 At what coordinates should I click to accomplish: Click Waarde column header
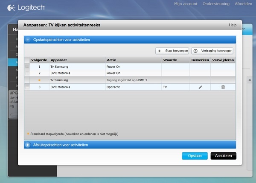[176, 60]
